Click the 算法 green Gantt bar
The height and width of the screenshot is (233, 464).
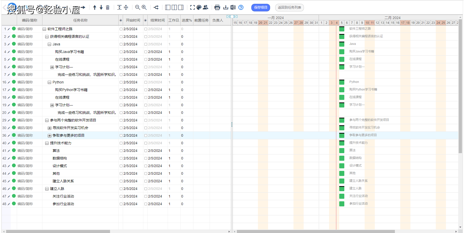point(342,151)
